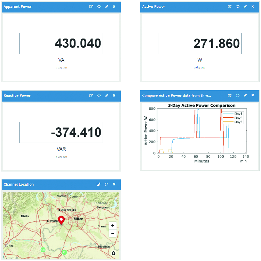Edit the Apparent Power widget
The width and height of the screenshot is (261, 261).
[x=106, y=7]
